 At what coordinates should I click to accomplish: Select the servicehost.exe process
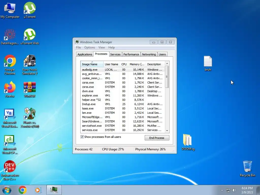123,126
